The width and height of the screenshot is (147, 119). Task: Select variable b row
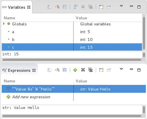click(72, 39)
